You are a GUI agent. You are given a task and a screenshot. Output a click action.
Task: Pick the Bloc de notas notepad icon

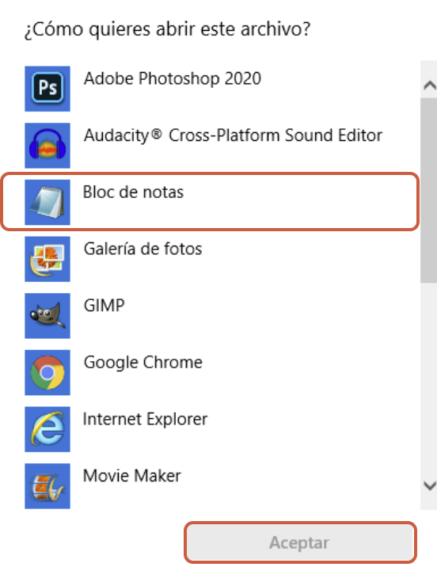(x=47, y=202)
